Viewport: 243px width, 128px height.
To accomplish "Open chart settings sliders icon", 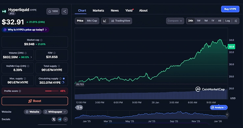I will pos(236,21).
